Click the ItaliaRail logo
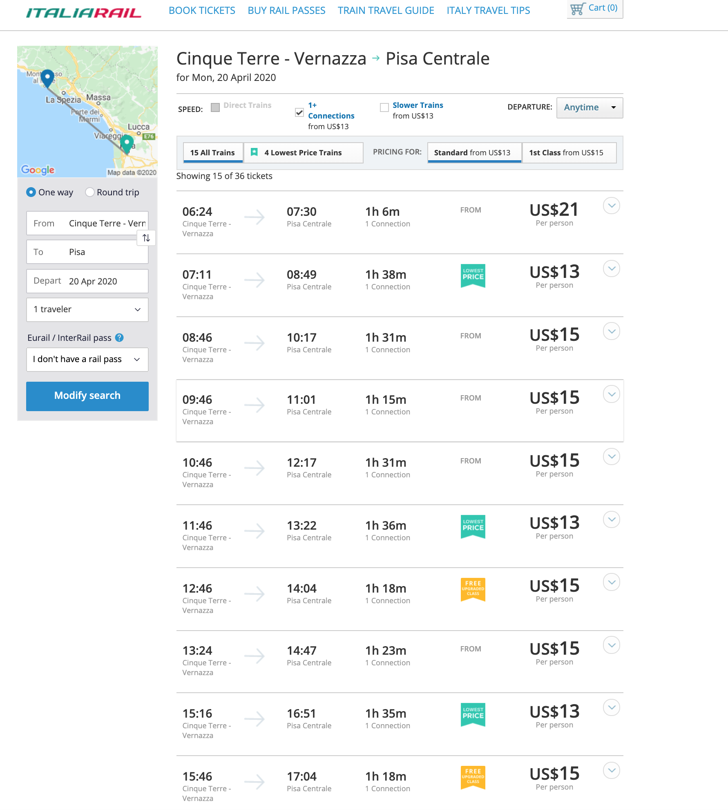 coord(84,13)
